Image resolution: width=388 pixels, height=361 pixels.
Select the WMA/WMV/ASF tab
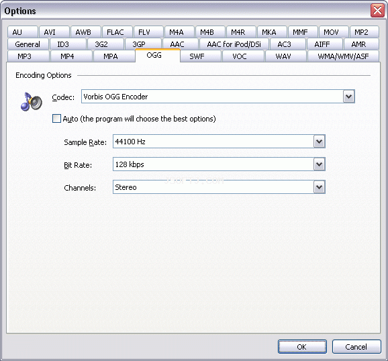click(343, 56)
